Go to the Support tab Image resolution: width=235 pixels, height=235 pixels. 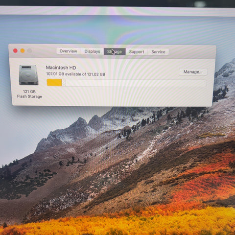coord(137,52)
